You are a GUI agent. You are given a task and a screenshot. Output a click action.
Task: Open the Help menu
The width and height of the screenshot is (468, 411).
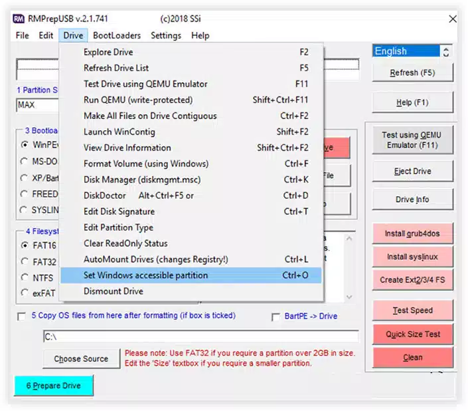tap(200, 35)
